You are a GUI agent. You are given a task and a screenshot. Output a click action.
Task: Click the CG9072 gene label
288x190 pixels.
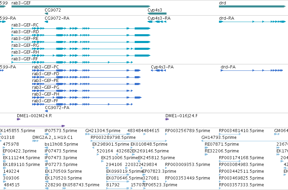[53, 10]
